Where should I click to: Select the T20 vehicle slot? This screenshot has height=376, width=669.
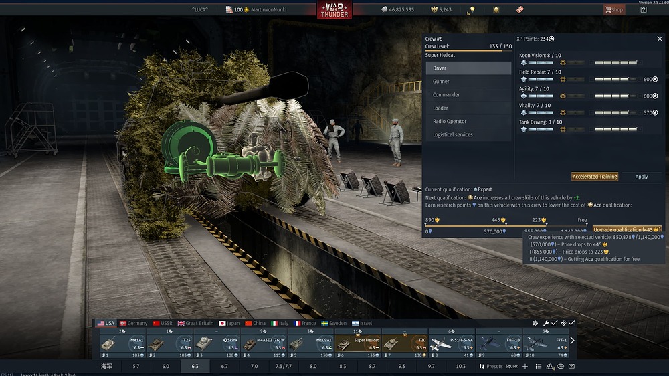point(405,345)
